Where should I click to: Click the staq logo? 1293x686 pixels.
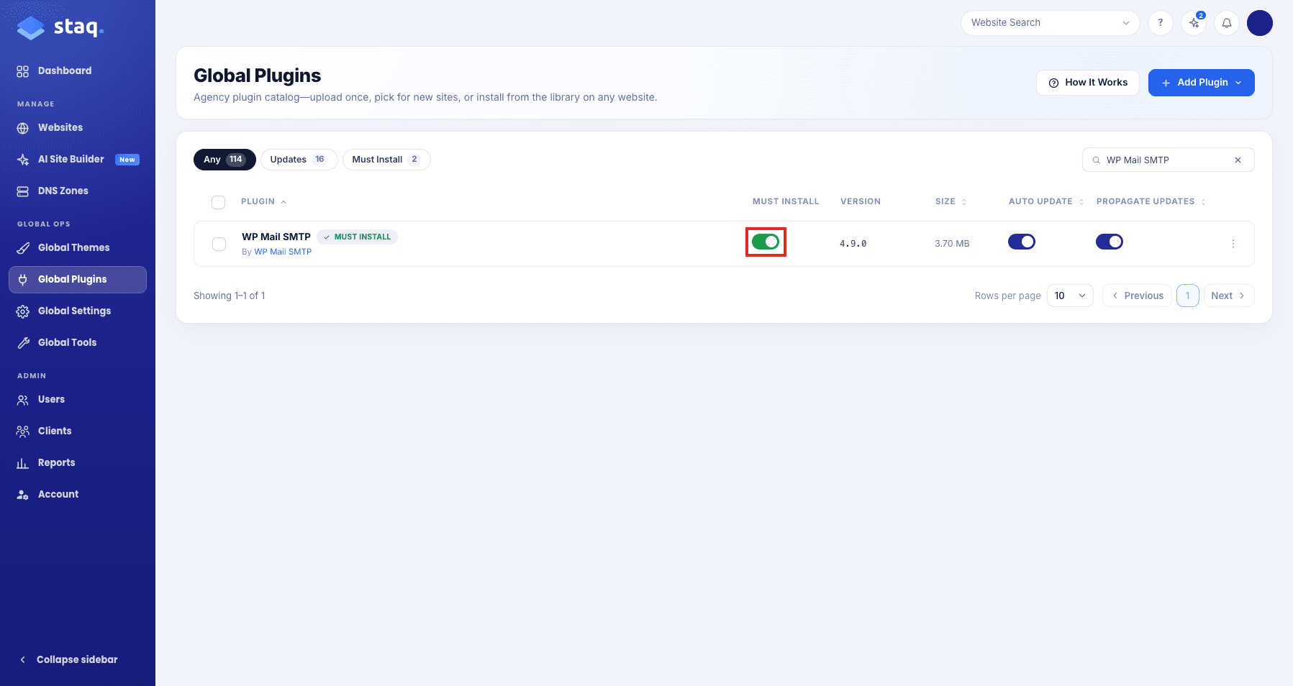(x=60, y=27)
